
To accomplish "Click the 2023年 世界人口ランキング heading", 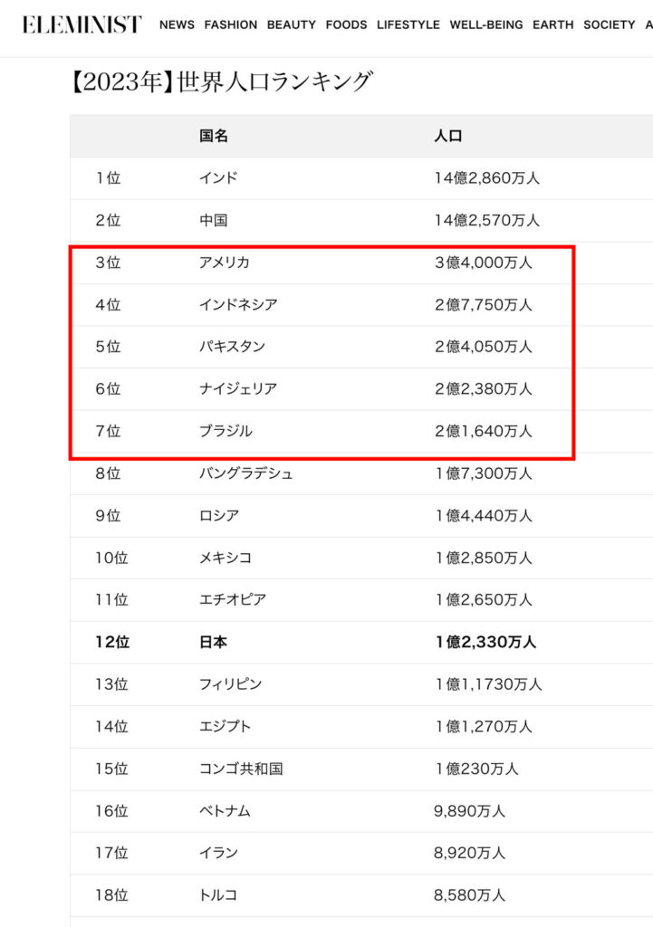I will [221, 81].
